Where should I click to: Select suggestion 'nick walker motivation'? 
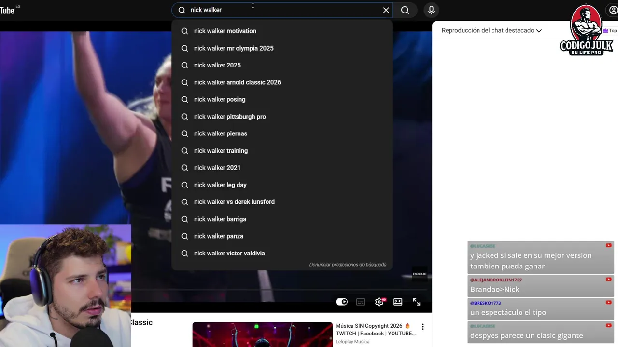tap(282, 31)
